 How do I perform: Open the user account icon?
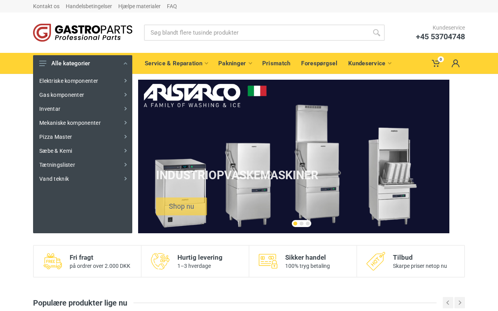pyautogui.click(x=456, y=63)
